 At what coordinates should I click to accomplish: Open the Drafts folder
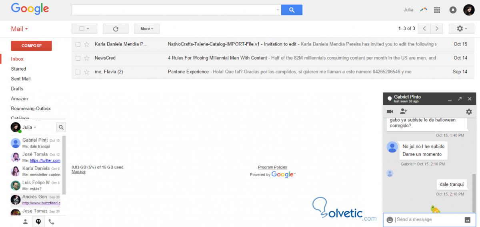coord(17,89)
